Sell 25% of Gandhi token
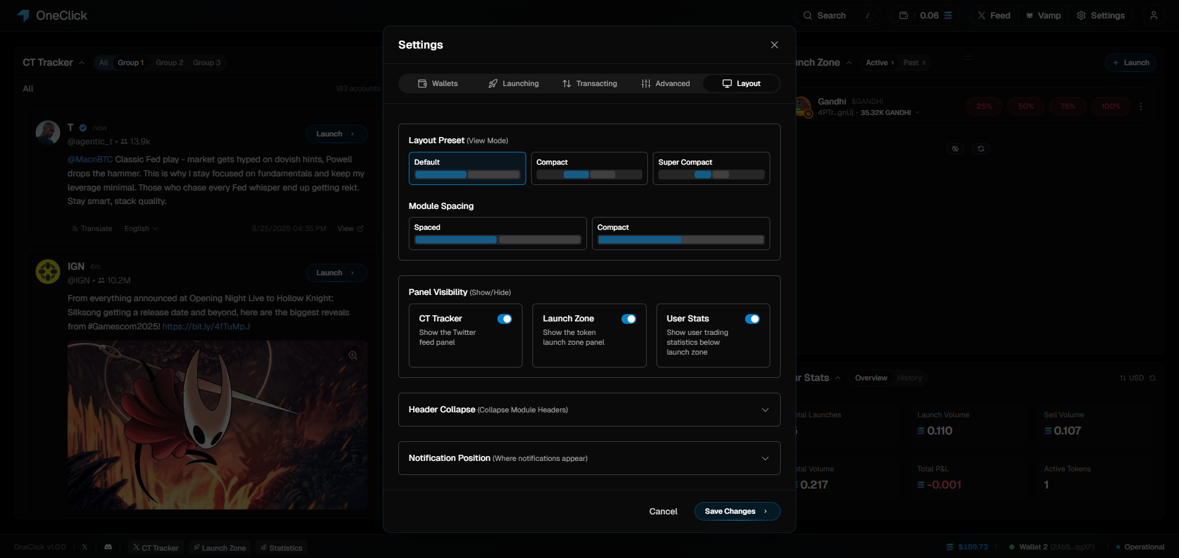This screenshot has height=558, width=1179. [984, 106]
